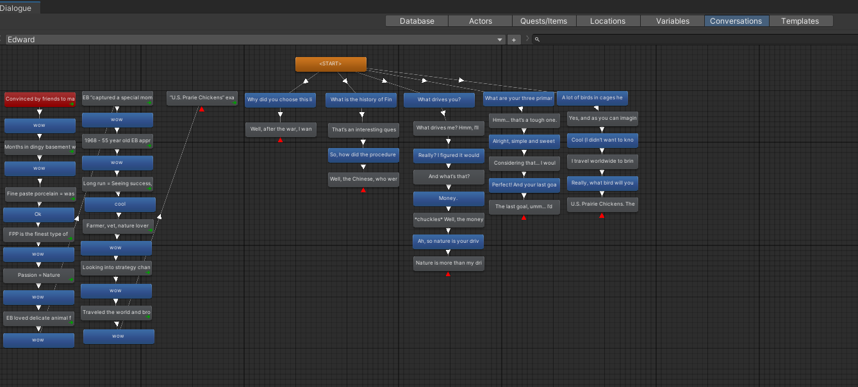Open the Edward conversation dropdown
This screenshot has width=858, height=387.
pos(255,40)
